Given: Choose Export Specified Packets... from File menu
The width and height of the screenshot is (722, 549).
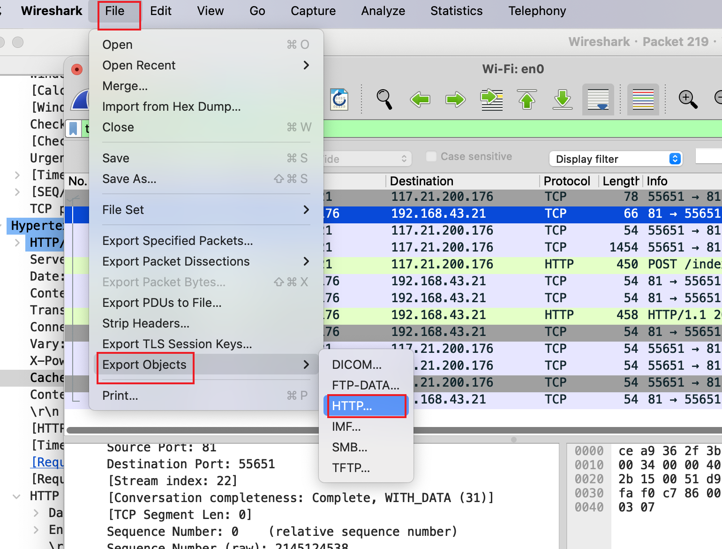Looking at the screenshot, I should tap(178, 241).
